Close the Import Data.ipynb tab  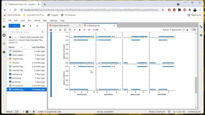80,26
